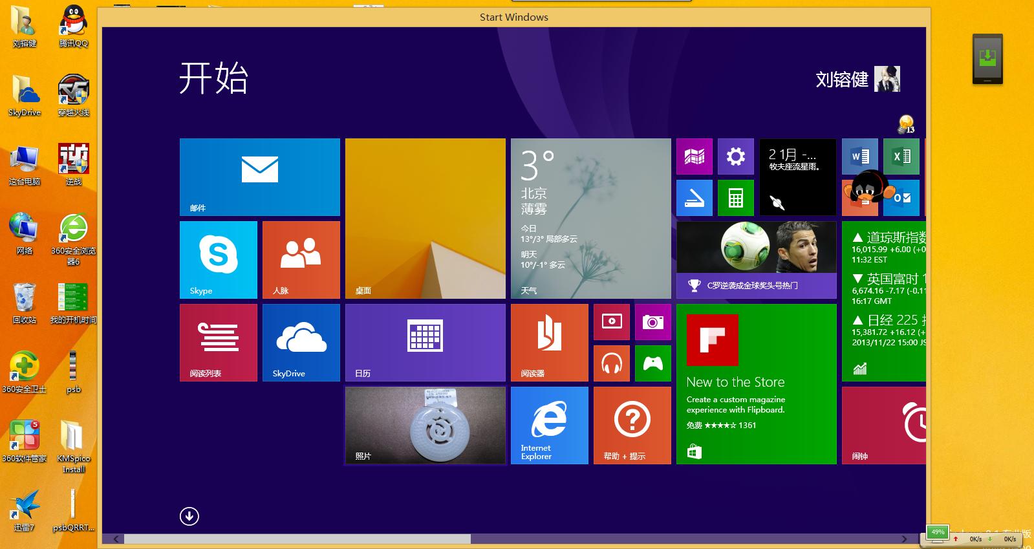Open the Photos (照片) tile thumbnail
Viewport: 1034px width, 549px height.
pyautogui.click(x=425, y=425)
